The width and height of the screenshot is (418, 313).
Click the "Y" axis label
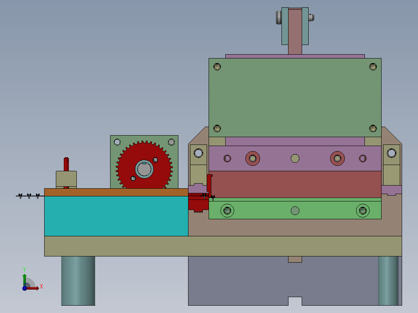[24, 270]
